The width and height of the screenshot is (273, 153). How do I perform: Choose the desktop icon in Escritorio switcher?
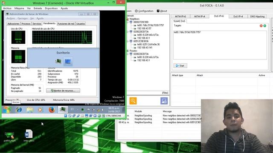tap(68, 61)
